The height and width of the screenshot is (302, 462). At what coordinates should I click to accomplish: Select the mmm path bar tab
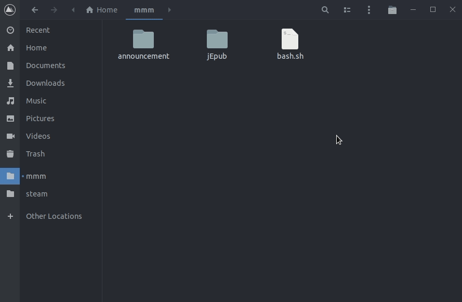point(144,10)
